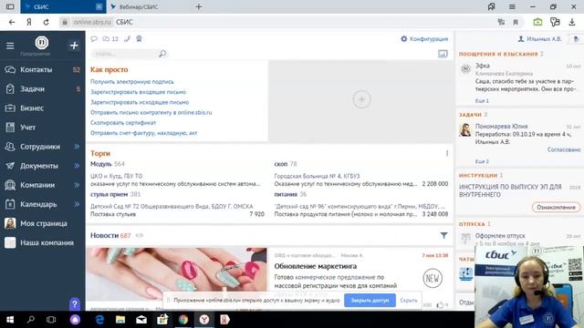The image size is (584, 328).
Task: Click the Документы paper plane icon
Action: pos(10,166)
